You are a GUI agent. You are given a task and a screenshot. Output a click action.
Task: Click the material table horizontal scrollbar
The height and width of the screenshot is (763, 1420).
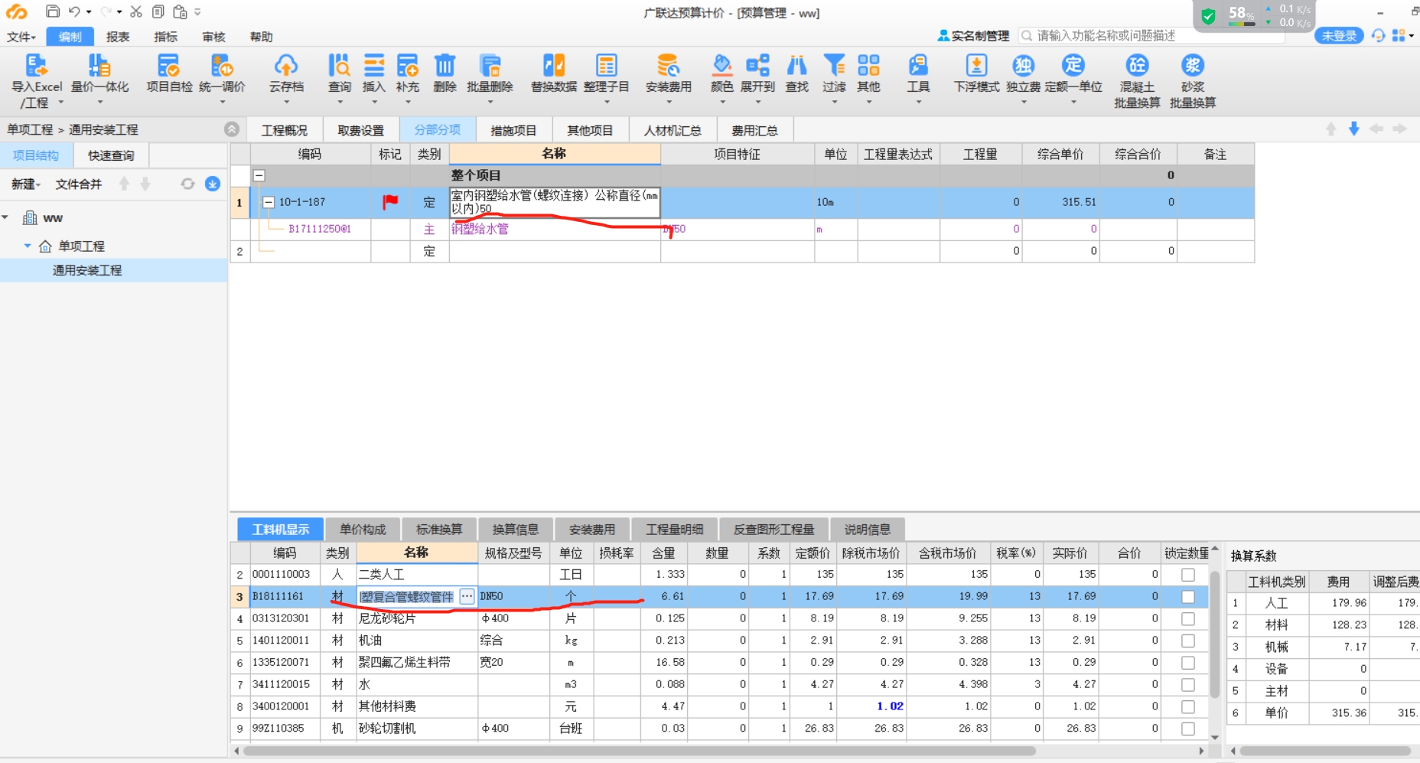[639, 751]
